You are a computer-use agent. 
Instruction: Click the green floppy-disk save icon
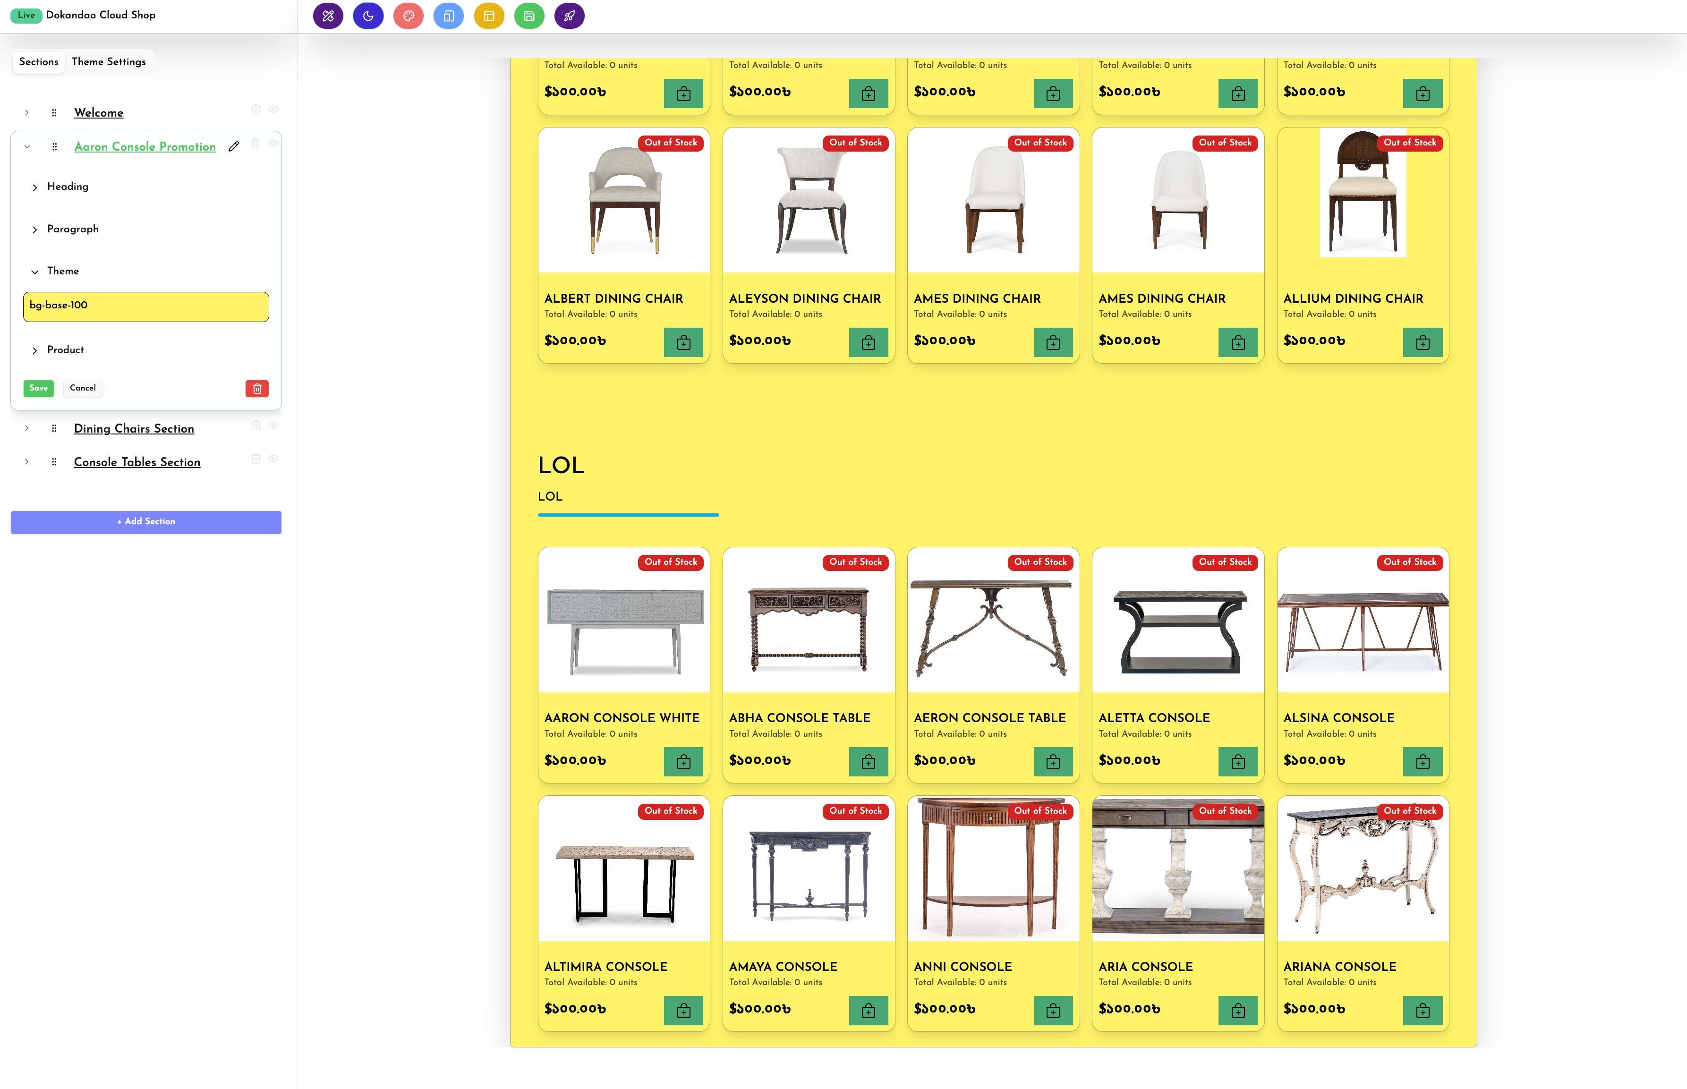tap(529, 16)
